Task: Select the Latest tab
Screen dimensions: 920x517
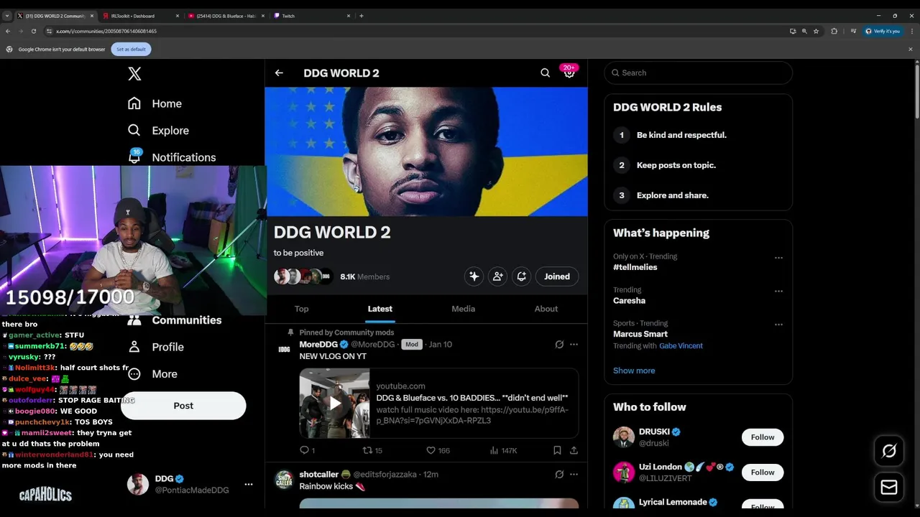Action: pyautogui.click(x=380, y=309)
